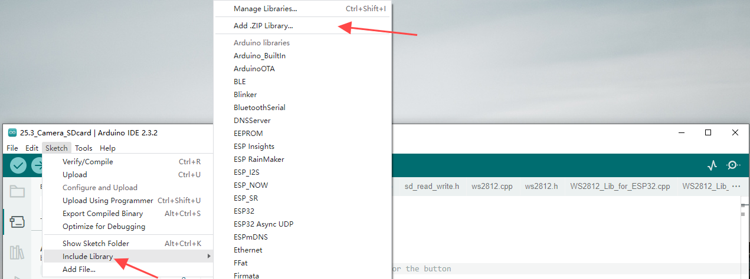Click the editor vertical scrollbar

coord(746,238)
